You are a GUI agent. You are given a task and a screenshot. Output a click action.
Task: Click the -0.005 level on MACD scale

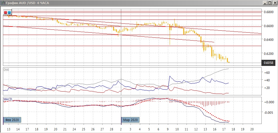point(268,112)
